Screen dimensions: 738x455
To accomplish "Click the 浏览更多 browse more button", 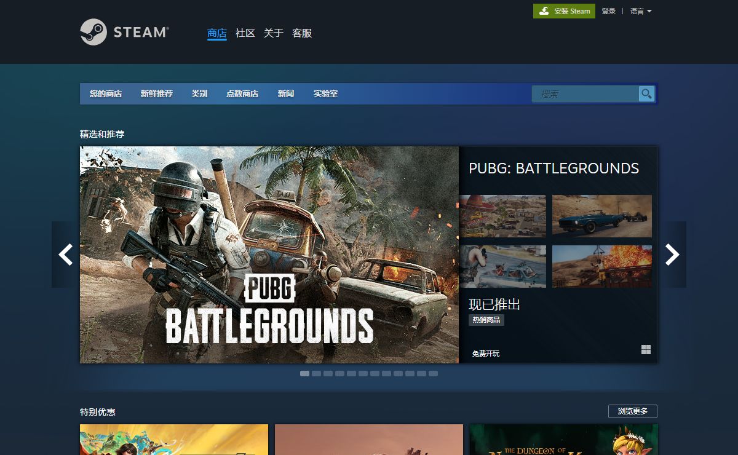I will (x=633, y=411).
